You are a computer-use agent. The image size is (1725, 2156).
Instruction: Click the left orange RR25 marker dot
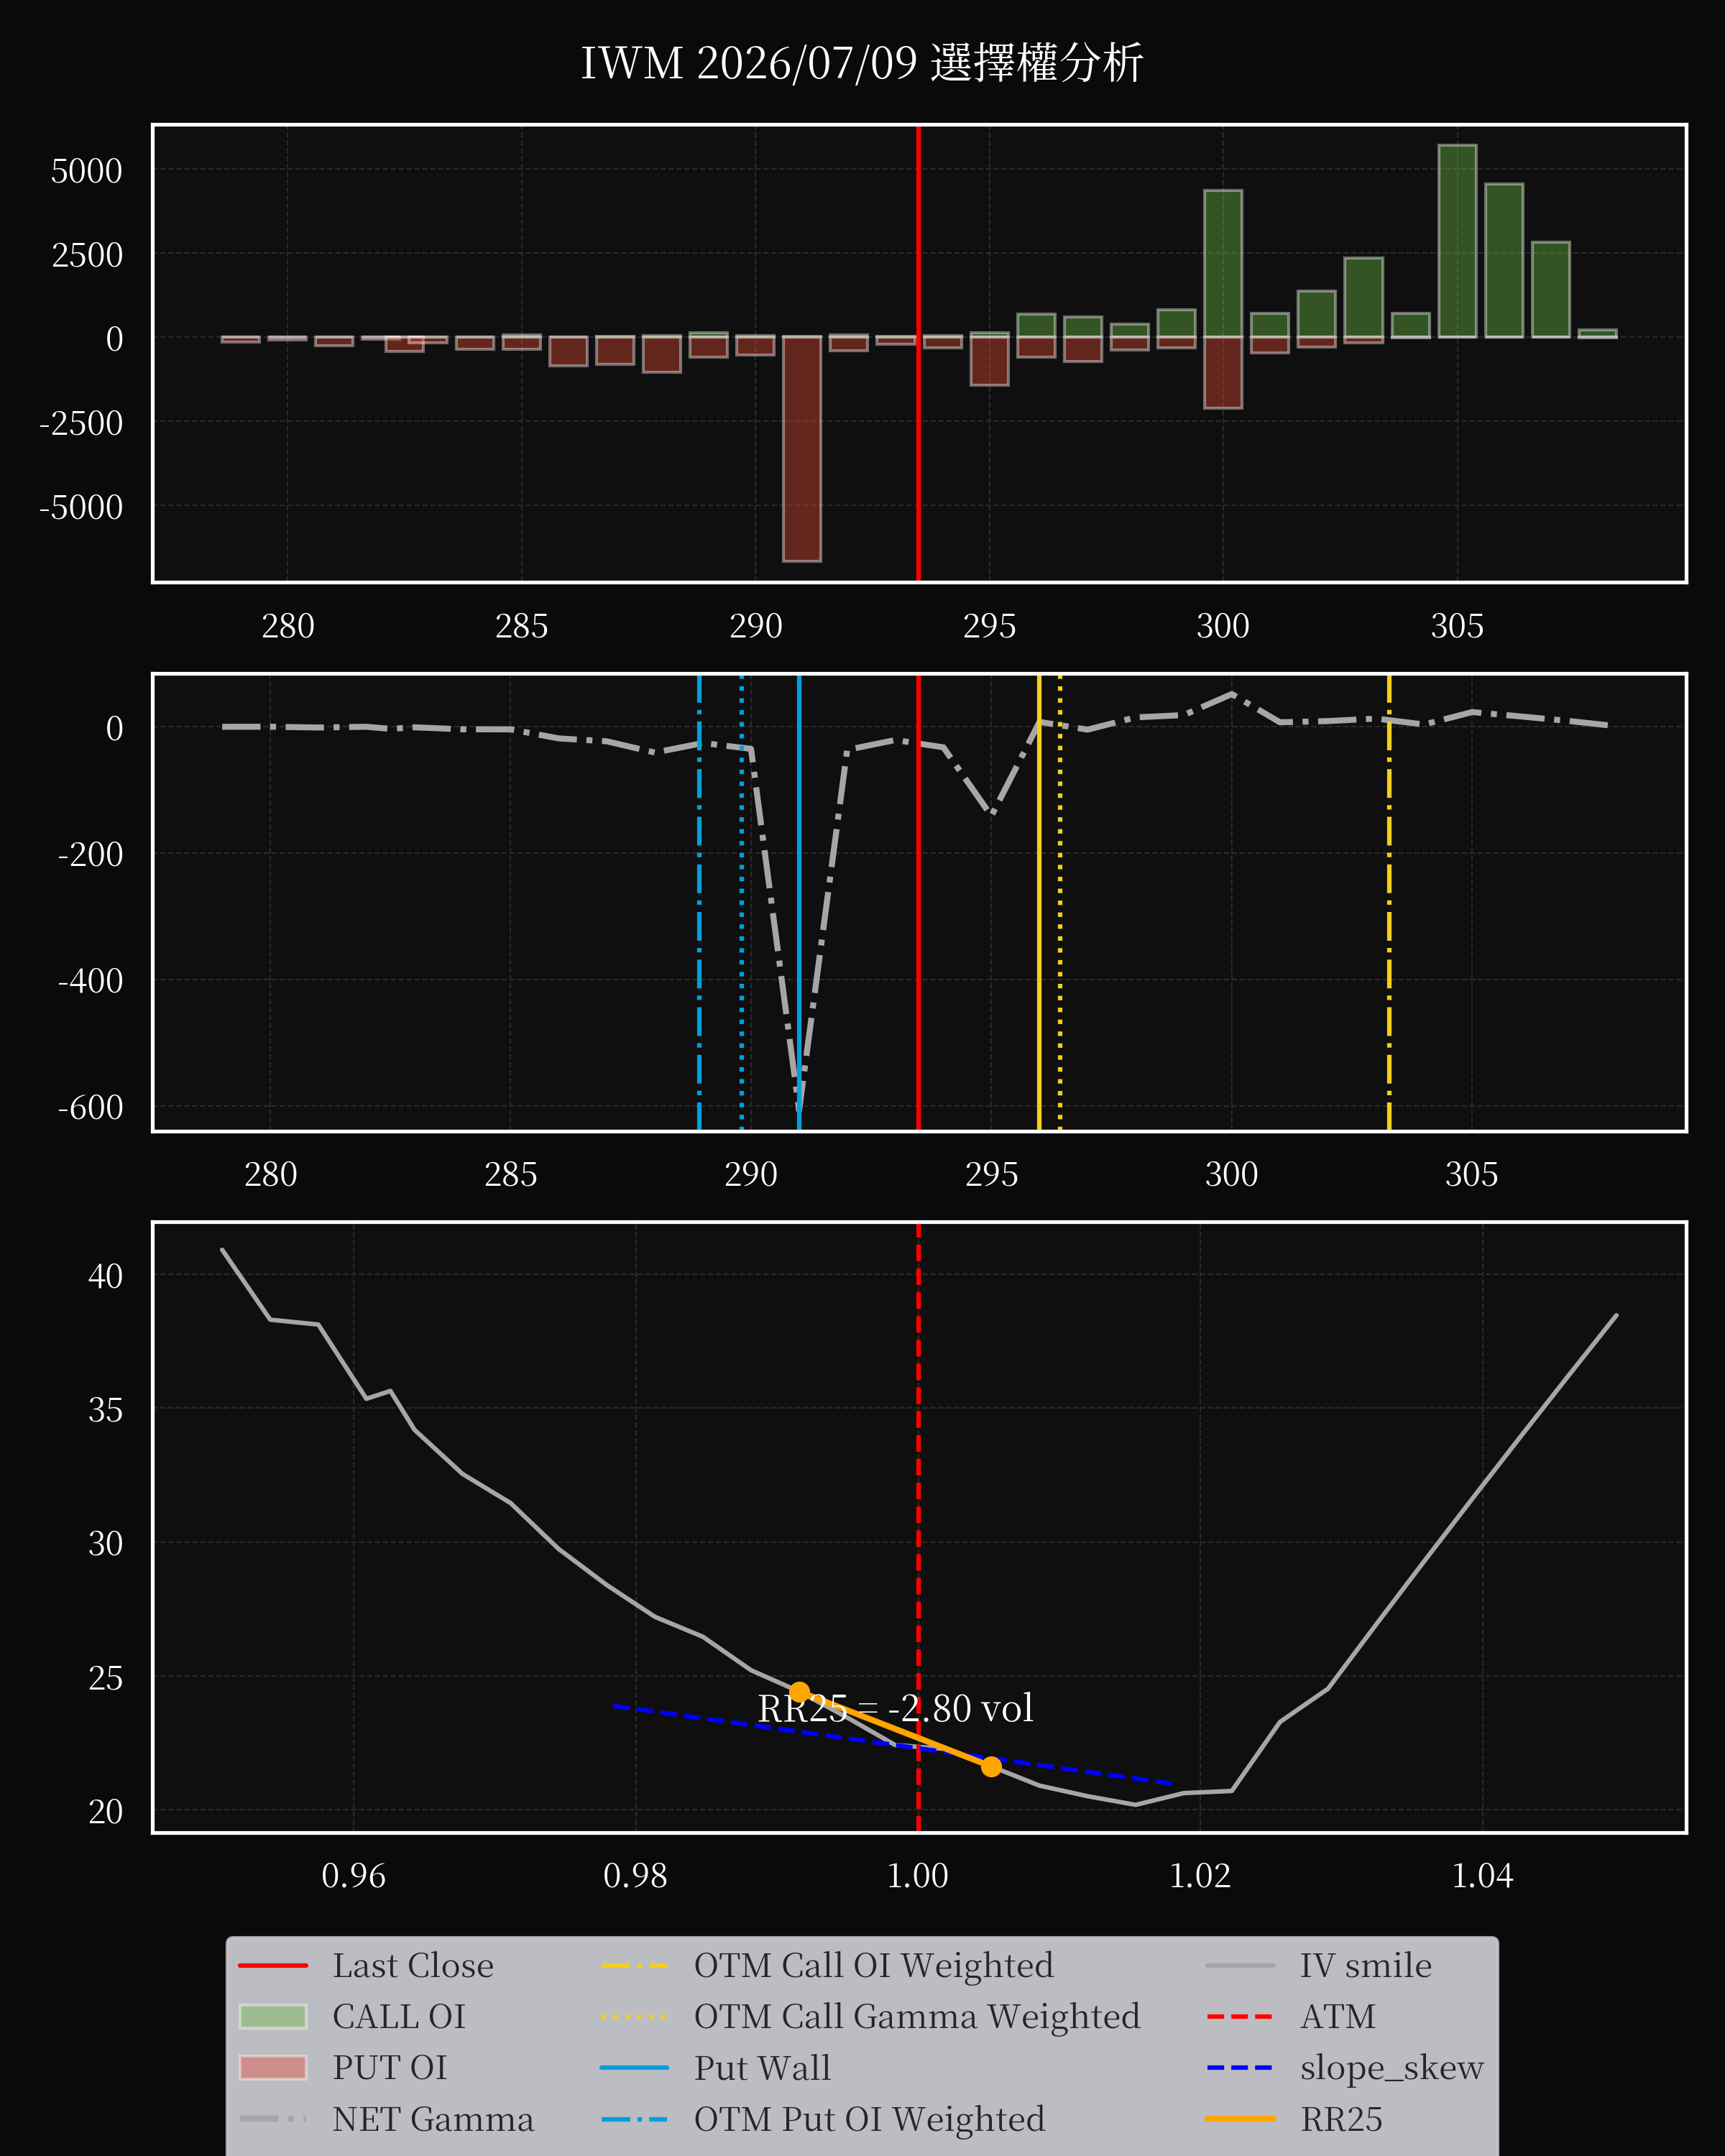(799, 1692)
